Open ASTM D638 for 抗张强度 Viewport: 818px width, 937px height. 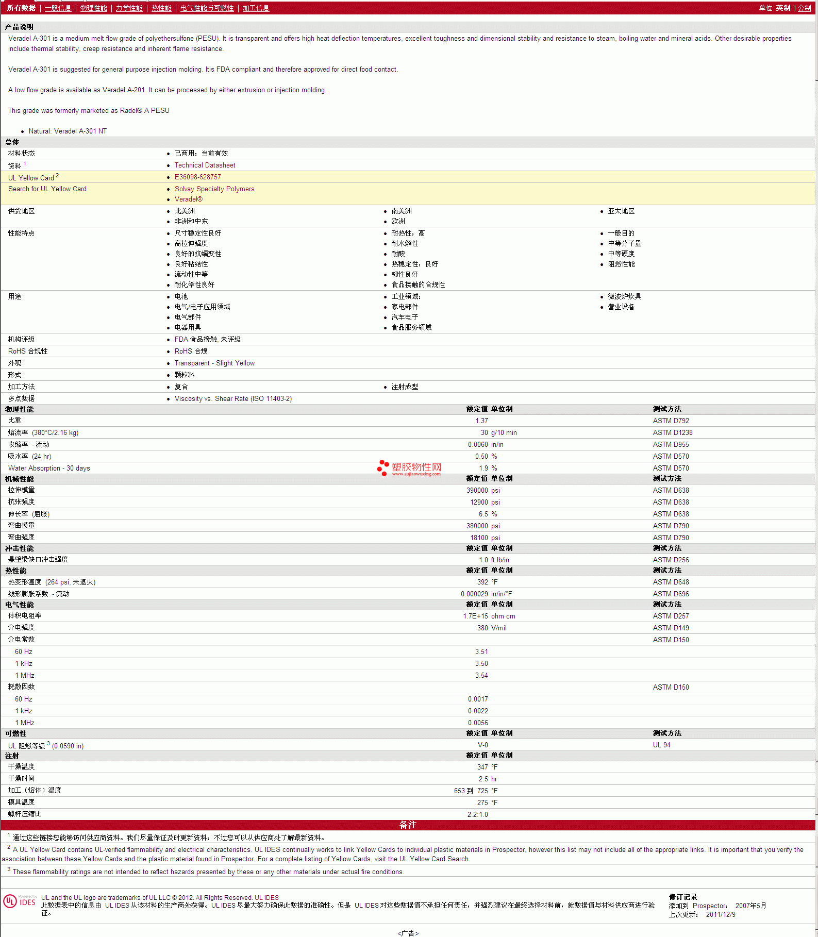click(671, 502)
